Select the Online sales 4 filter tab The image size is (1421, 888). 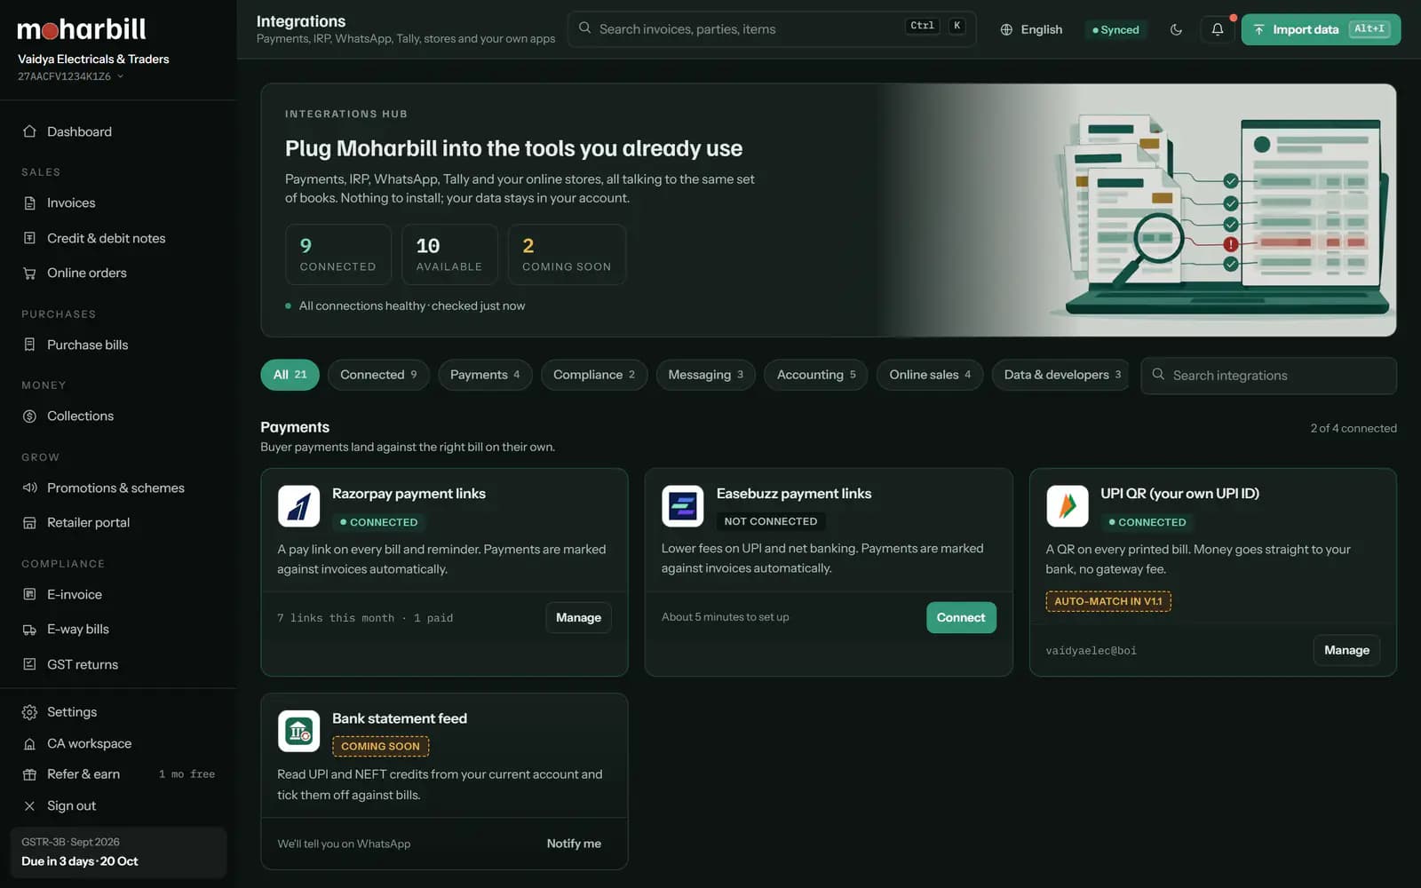[930, 375]
